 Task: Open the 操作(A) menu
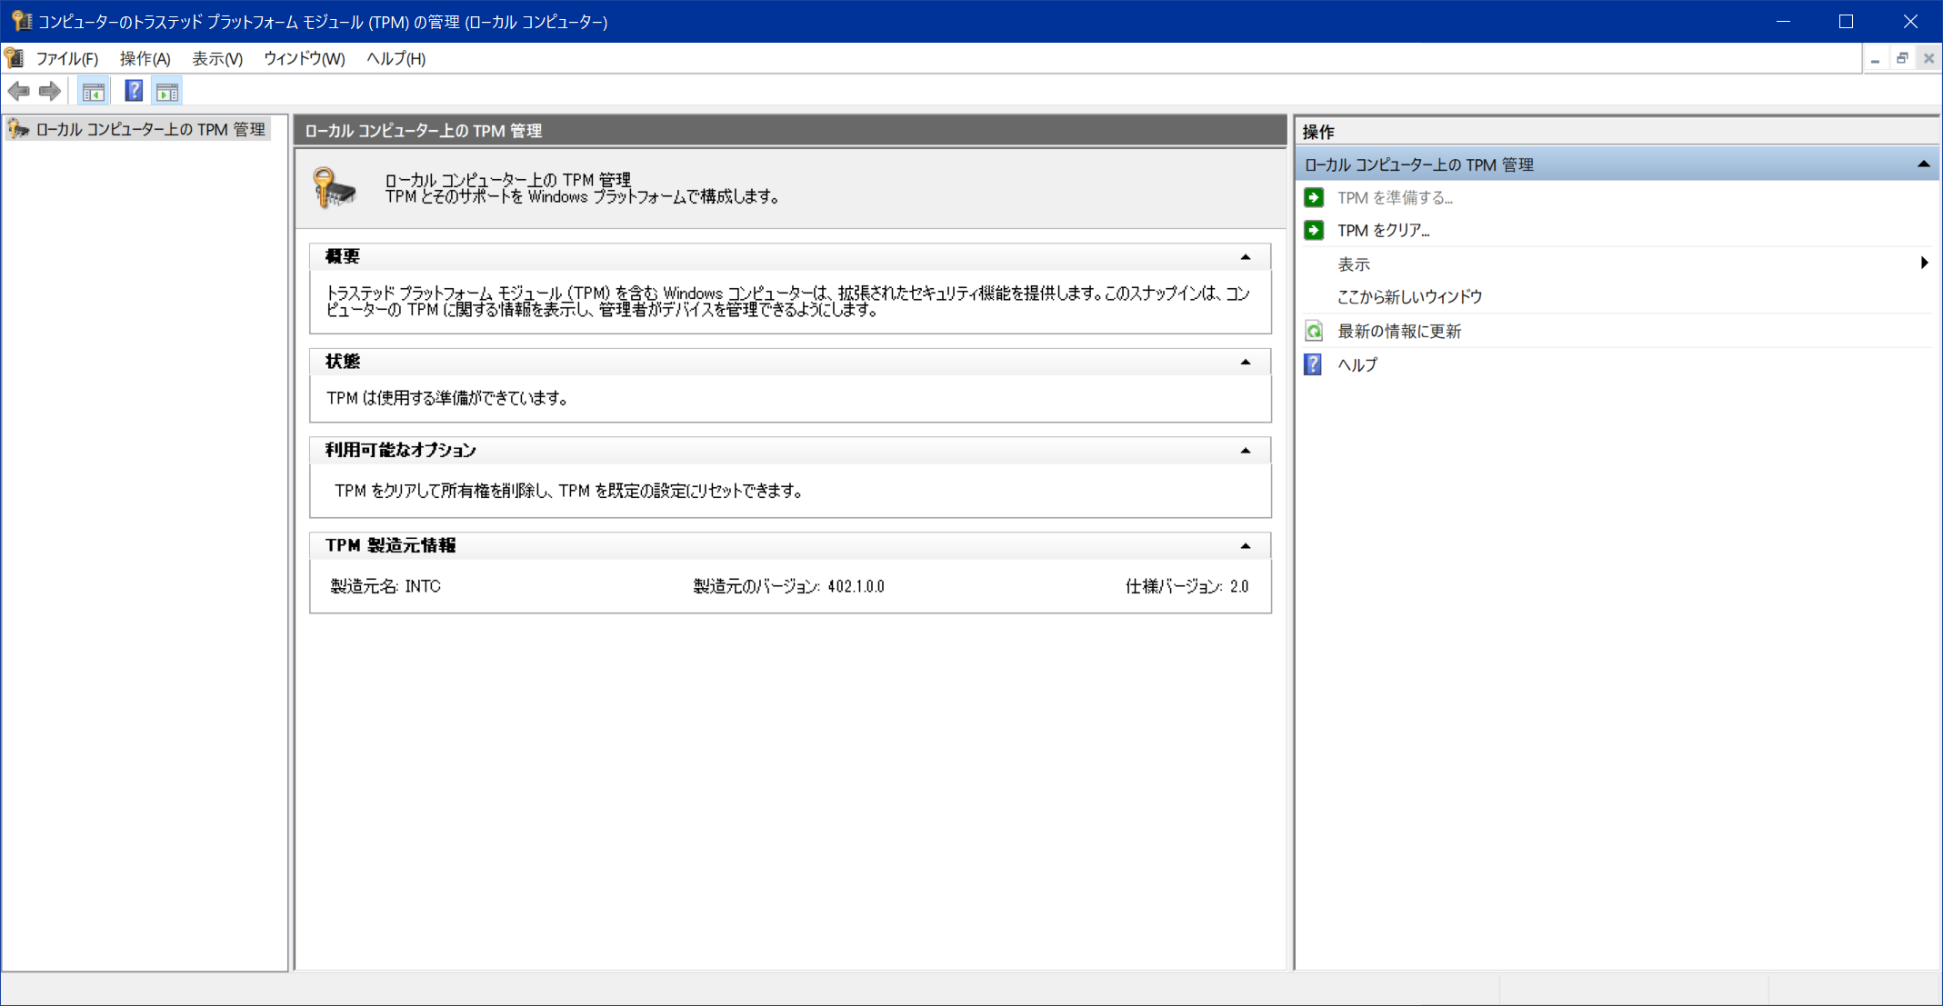(x=145, y=59)
